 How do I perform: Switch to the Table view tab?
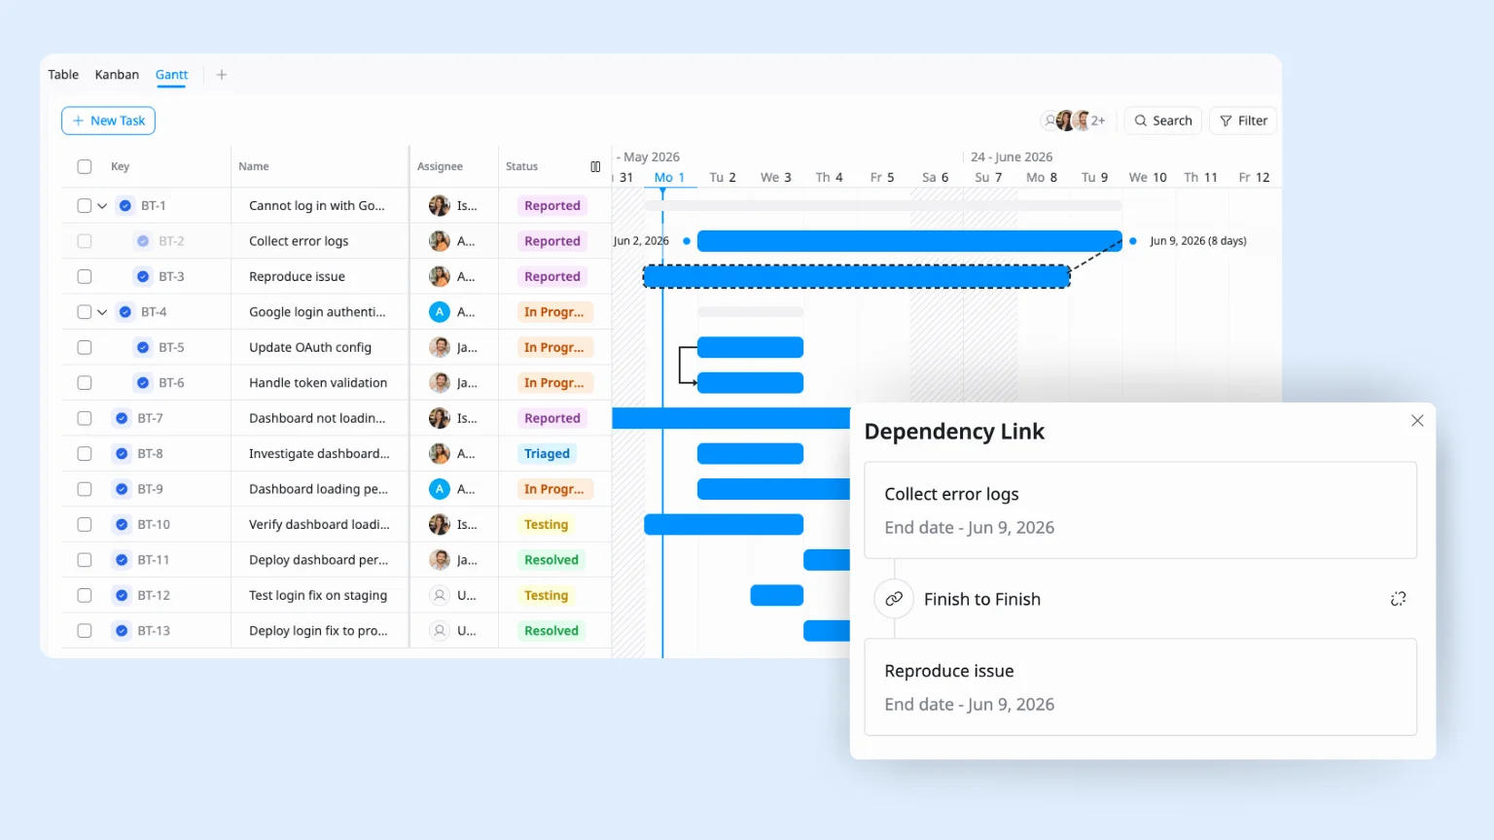point(63,75)
